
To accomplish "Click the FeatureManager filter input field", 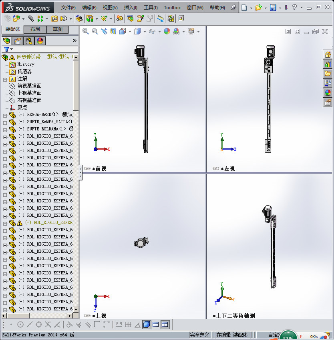I will 40,49.
